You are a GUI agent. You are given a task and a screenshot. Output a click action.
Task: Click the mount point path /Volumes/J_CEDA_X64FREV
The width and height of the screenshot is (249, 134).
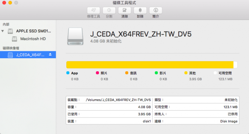(118, 100)
